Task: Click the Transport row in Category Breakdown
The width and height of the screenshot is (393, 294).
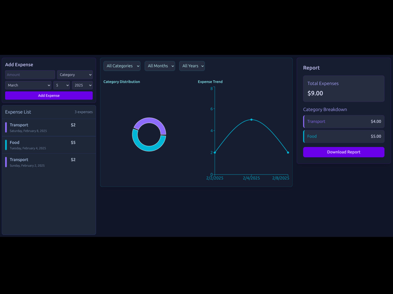Action: pyautogui.click(x=343, y=122)
